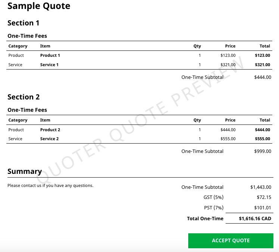Screen dimensions: 279x252
Task: Click the bold $555.00 total of Service 2
Action: [x=263, y=139]
